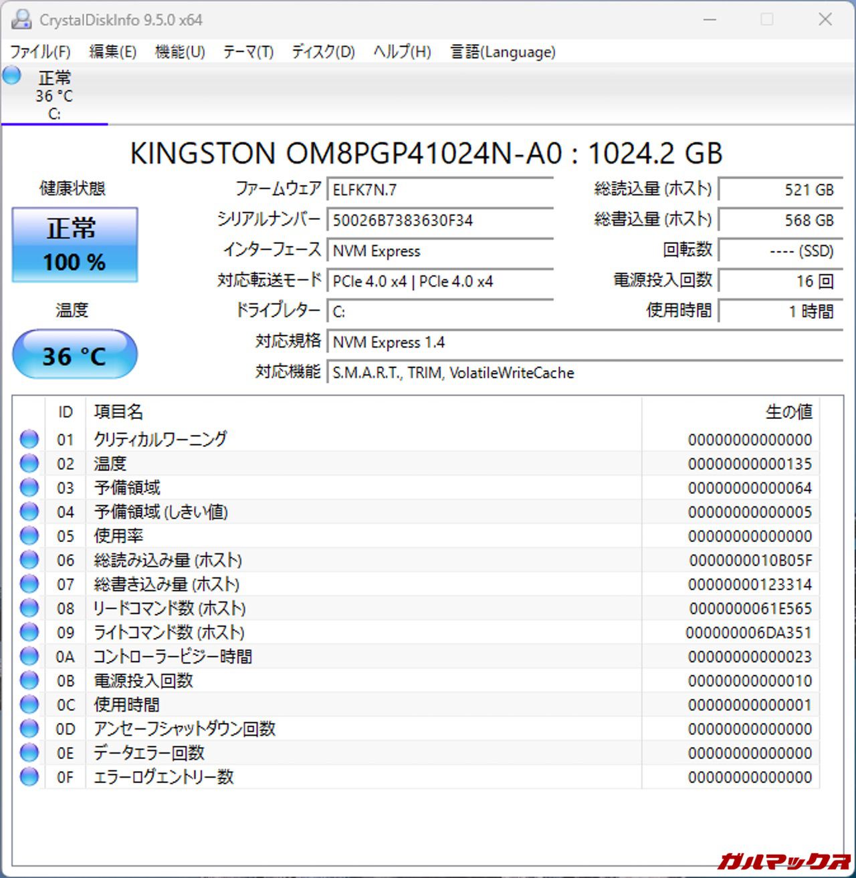Click the 生の値 column header

(x=788, y=412)
